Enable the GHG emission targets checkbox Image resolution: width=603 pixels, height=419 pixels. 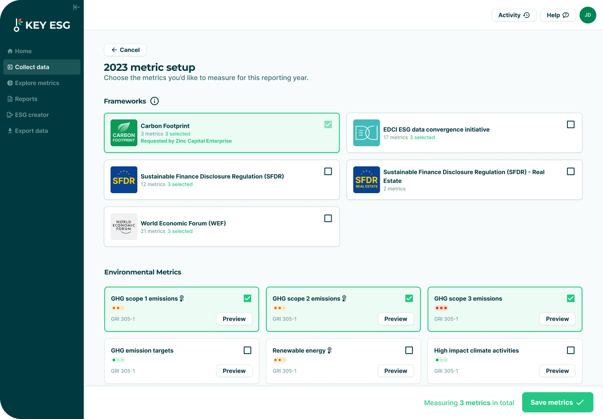pos(247,350)
